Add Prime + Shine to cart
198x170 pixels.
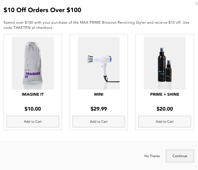pyautogui.click(x=165, y=121)
